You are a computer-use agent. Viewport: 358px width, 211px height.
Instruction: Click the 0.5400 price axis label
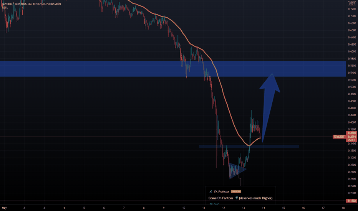point(352,73)
